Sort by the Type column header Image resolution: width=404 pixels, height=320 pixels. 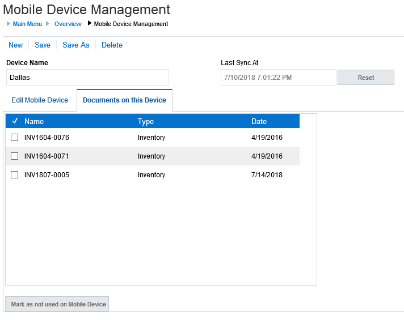click(x=146, y=121)
